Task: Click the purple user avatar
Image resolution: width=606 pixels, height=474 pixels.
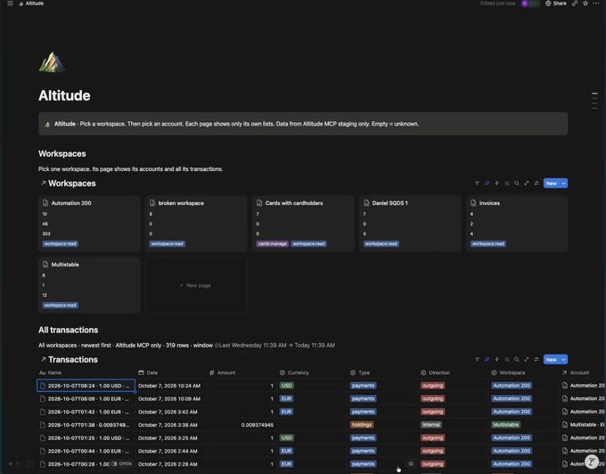Action: (524, 3)
